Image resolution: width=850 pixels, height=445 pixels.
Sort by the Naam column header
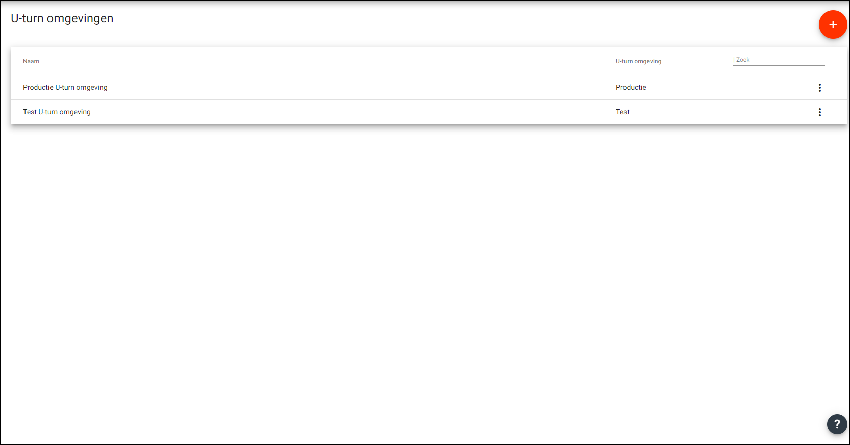click(x=31, y=61)
